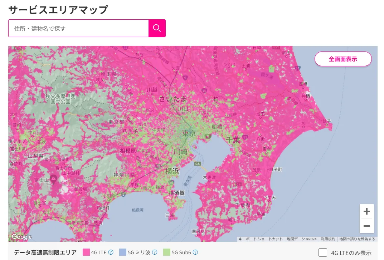The image size is (384, 260).
Task: Click the pink 4G LTE legend swatch
Action: click(x=86, y=252)
